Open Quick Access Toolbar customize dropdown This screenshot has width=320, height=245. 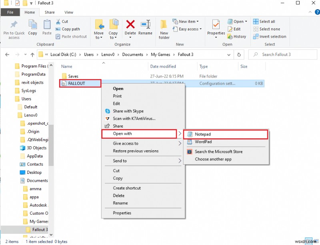point(31,3)
